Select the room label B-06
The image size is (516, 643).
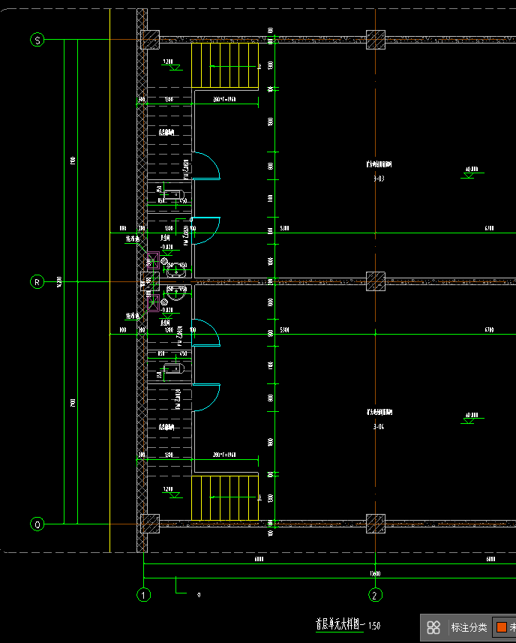(379, 426)
